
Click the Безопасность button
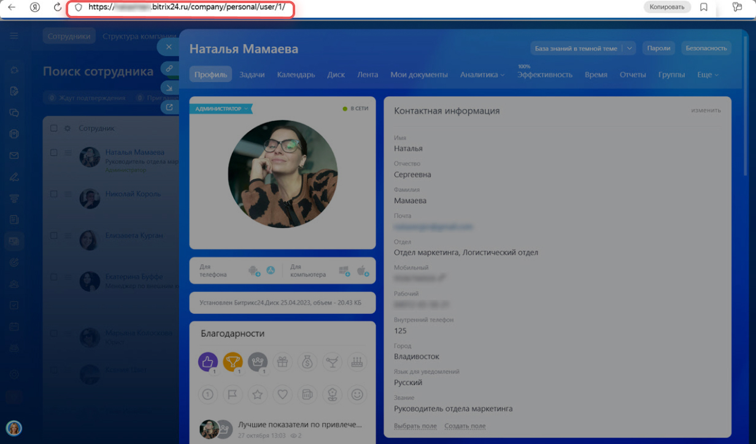click(706, 48)
